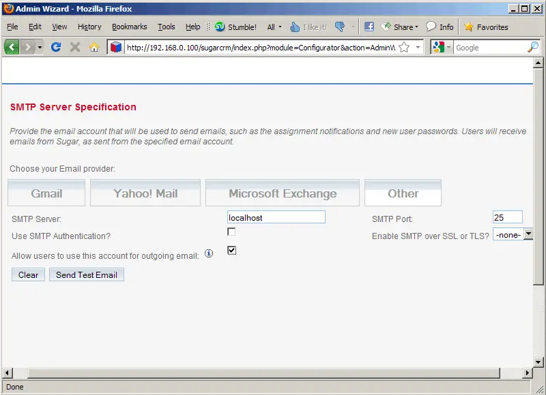Screen dimensions: 546x395
Task: Open the Edit menu
Action: 35,27
